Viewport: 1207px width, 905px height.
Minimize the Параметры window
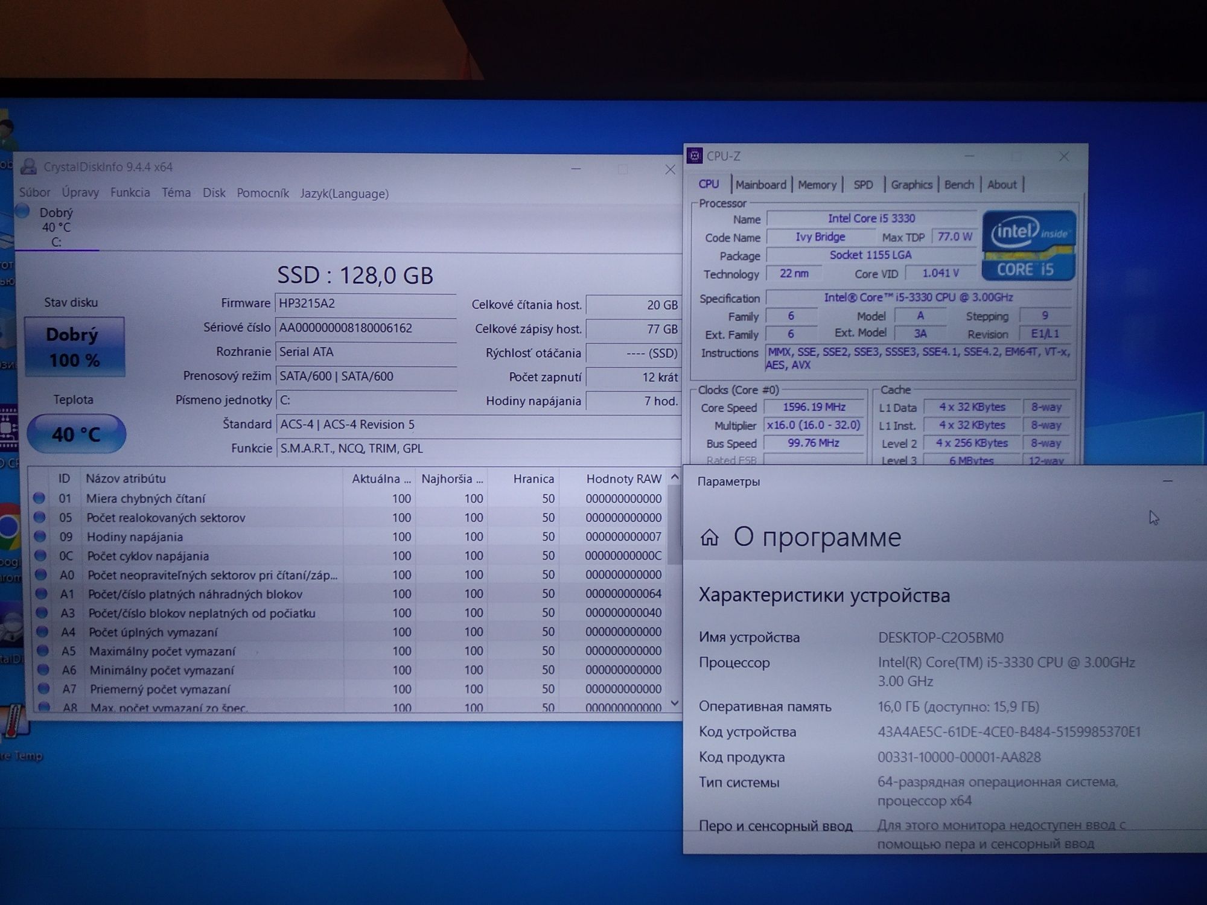click(1167, 481)
